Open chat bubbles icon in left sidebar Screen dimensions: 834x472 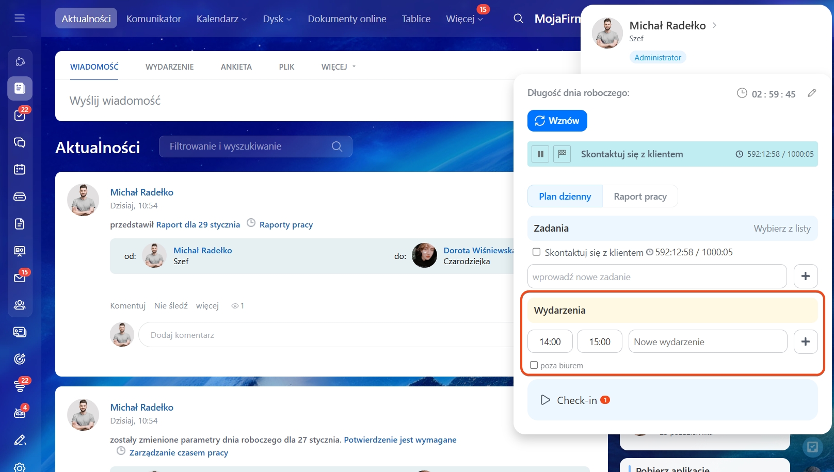(x=20, y=142)
